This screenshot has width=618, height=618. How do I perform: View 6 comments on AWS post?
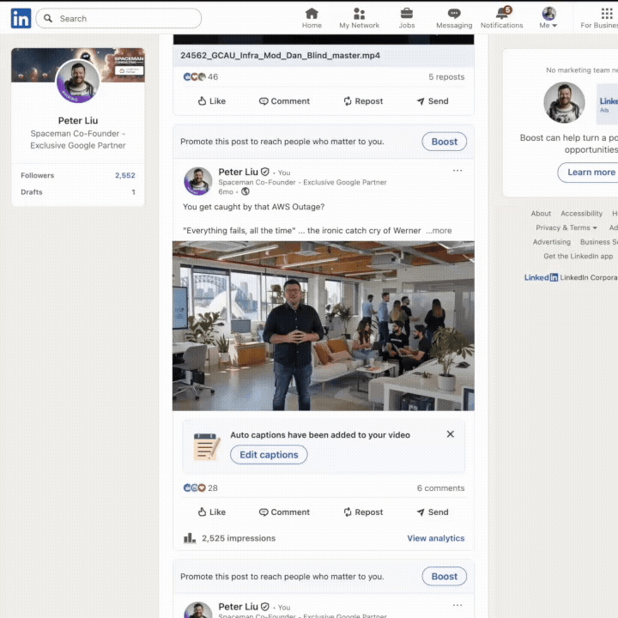tap(440, 488)
